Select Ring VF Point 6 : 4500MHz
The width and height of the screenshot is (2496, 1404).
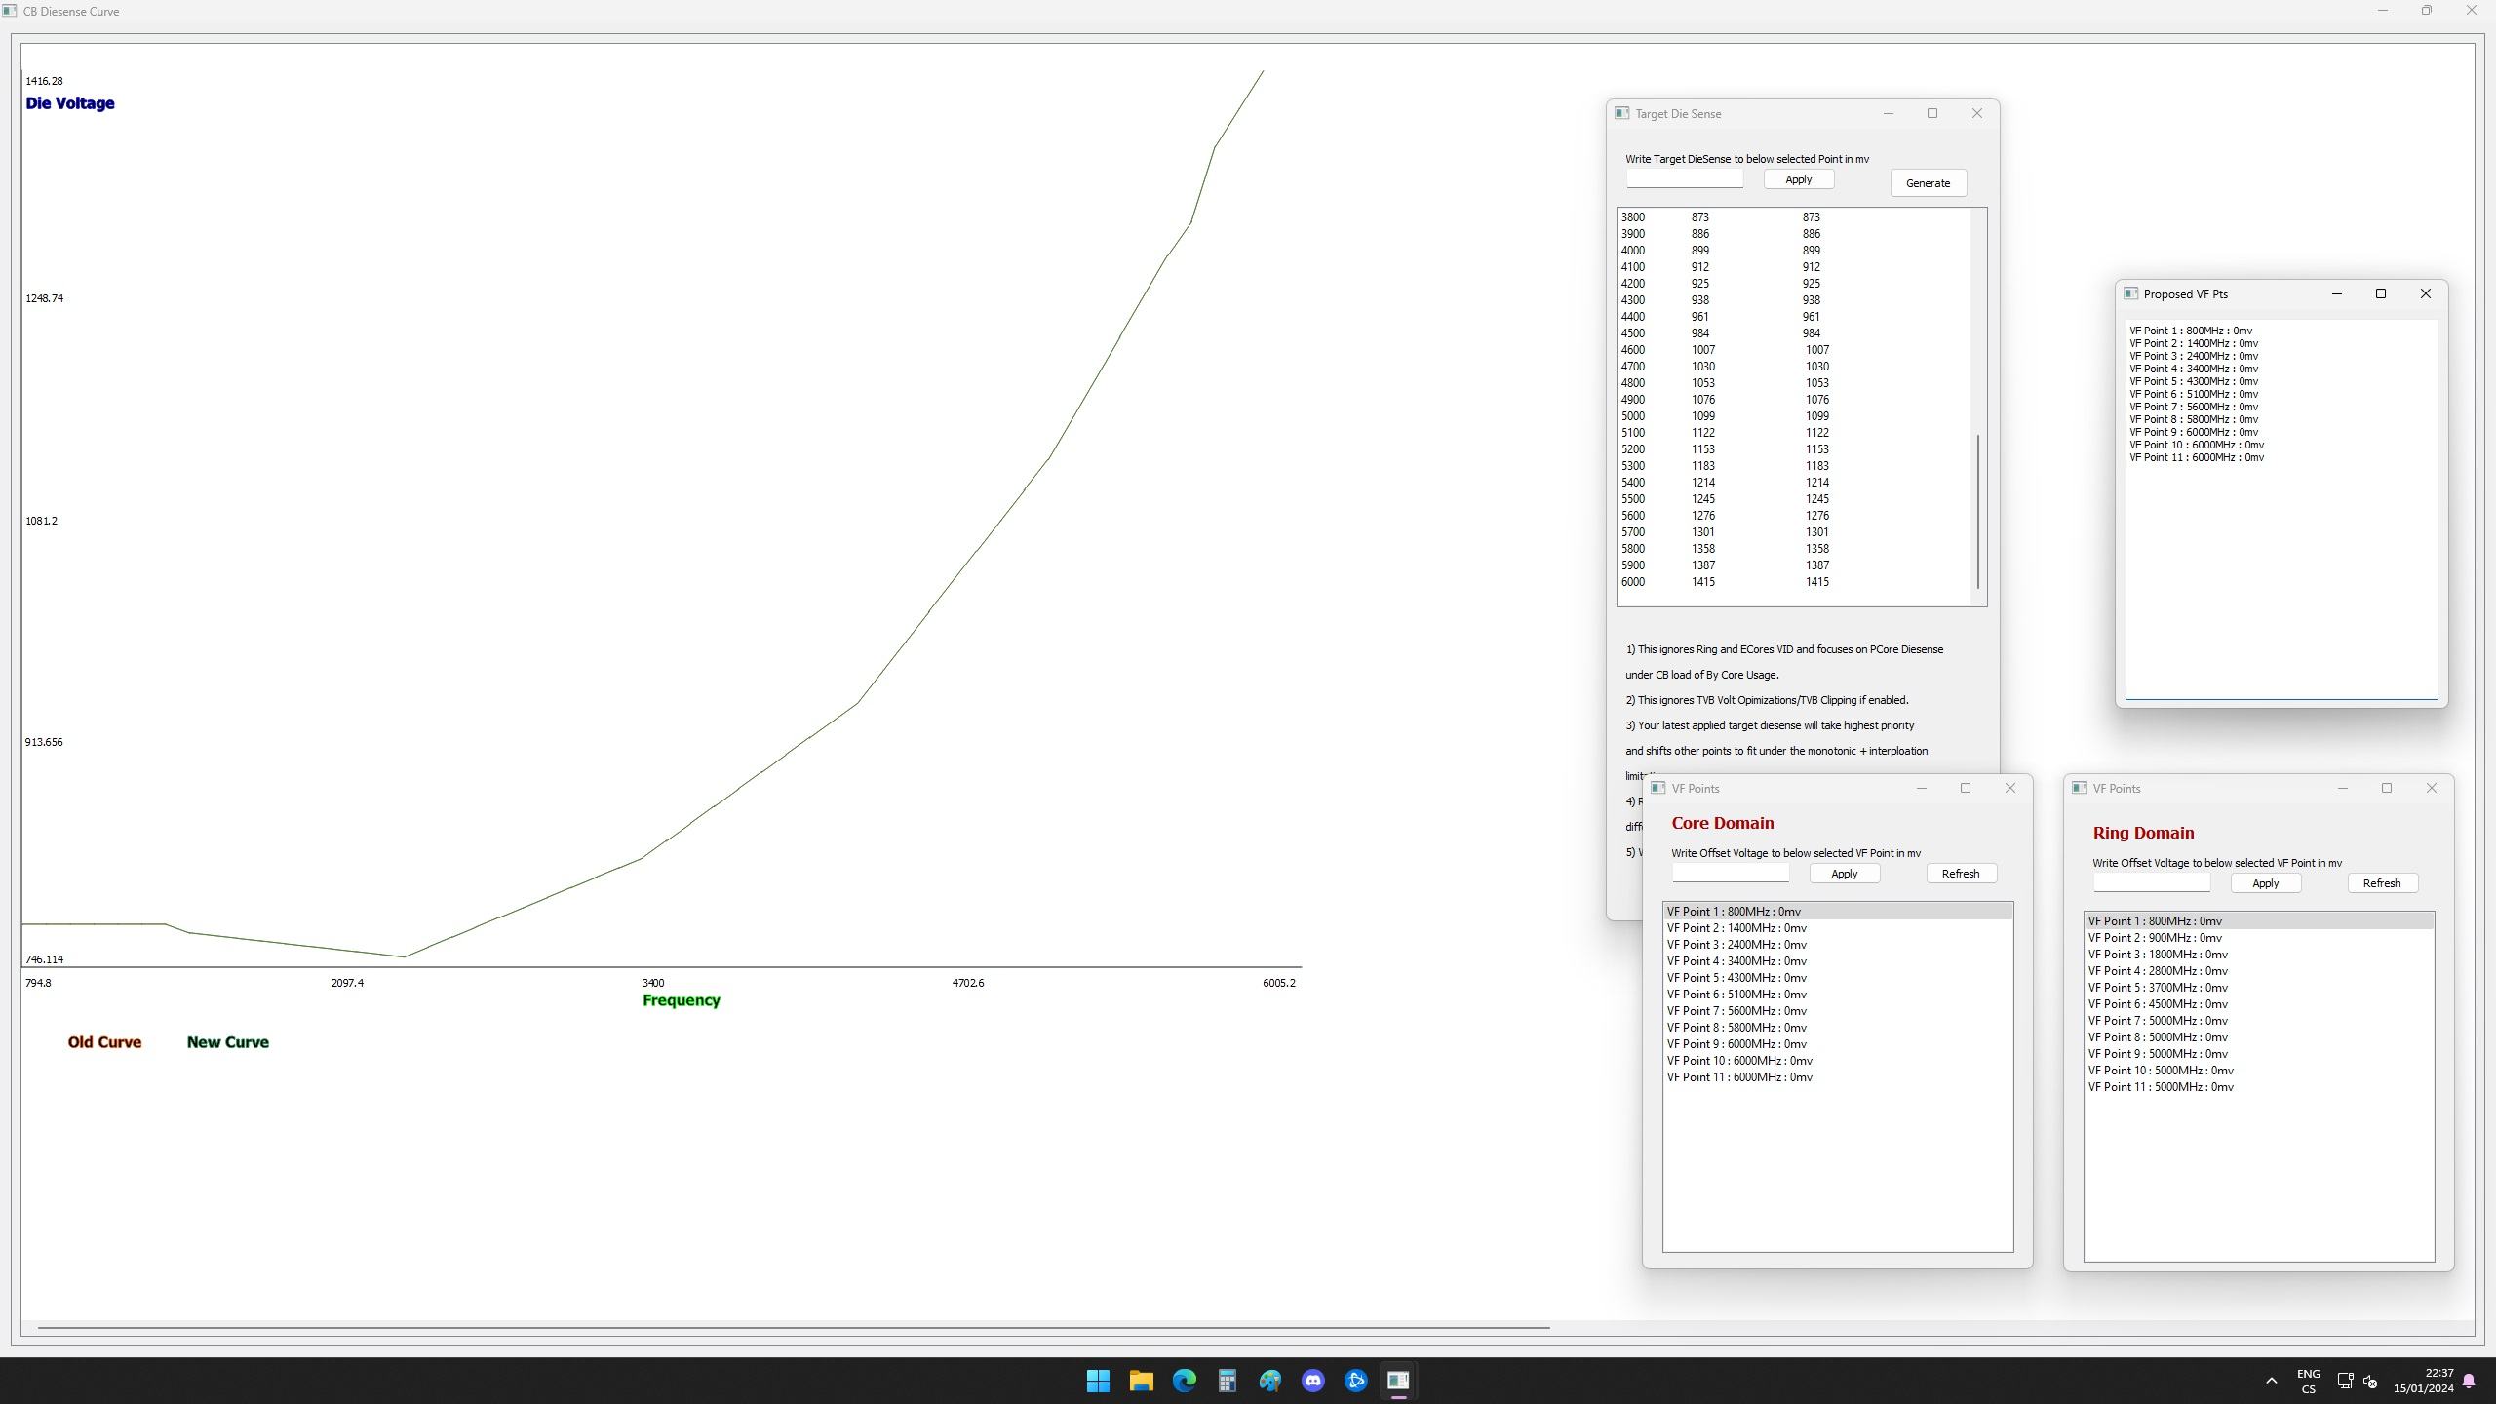2158,1004
